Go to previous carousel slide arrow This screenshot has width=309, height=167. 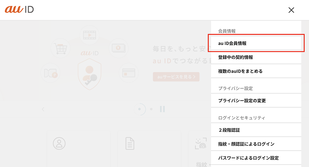43,109
